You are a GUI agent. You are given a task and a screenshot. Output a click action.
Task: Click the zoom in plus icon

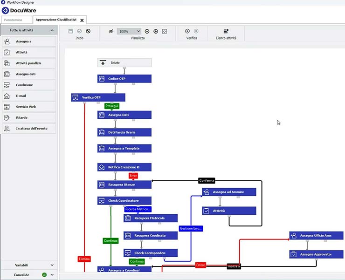(156, 31)
